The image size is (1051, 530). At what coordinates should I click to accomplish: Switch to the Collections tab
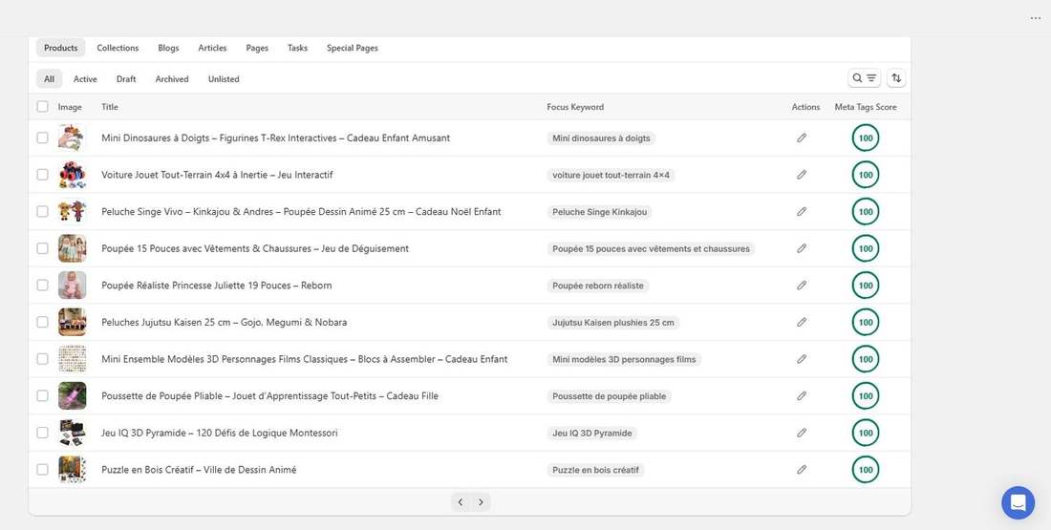pos(118,49)
